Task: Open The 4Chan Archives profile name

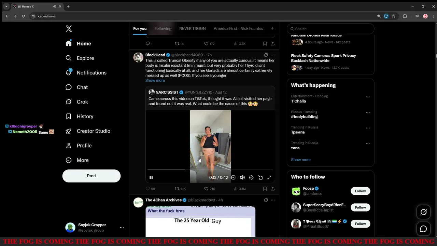Action: tap(164, 200)
